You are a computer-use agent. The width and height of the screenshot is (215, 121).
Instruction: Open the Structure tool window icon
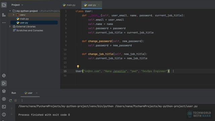click(x=4, y=15)
